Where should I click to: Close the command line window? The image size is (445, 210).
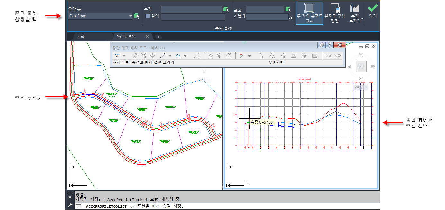tap(70, 197)
